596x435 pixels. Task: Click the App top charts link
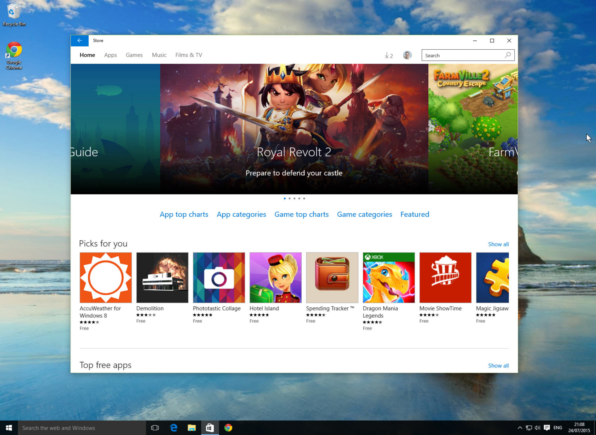tap(184, 214)
